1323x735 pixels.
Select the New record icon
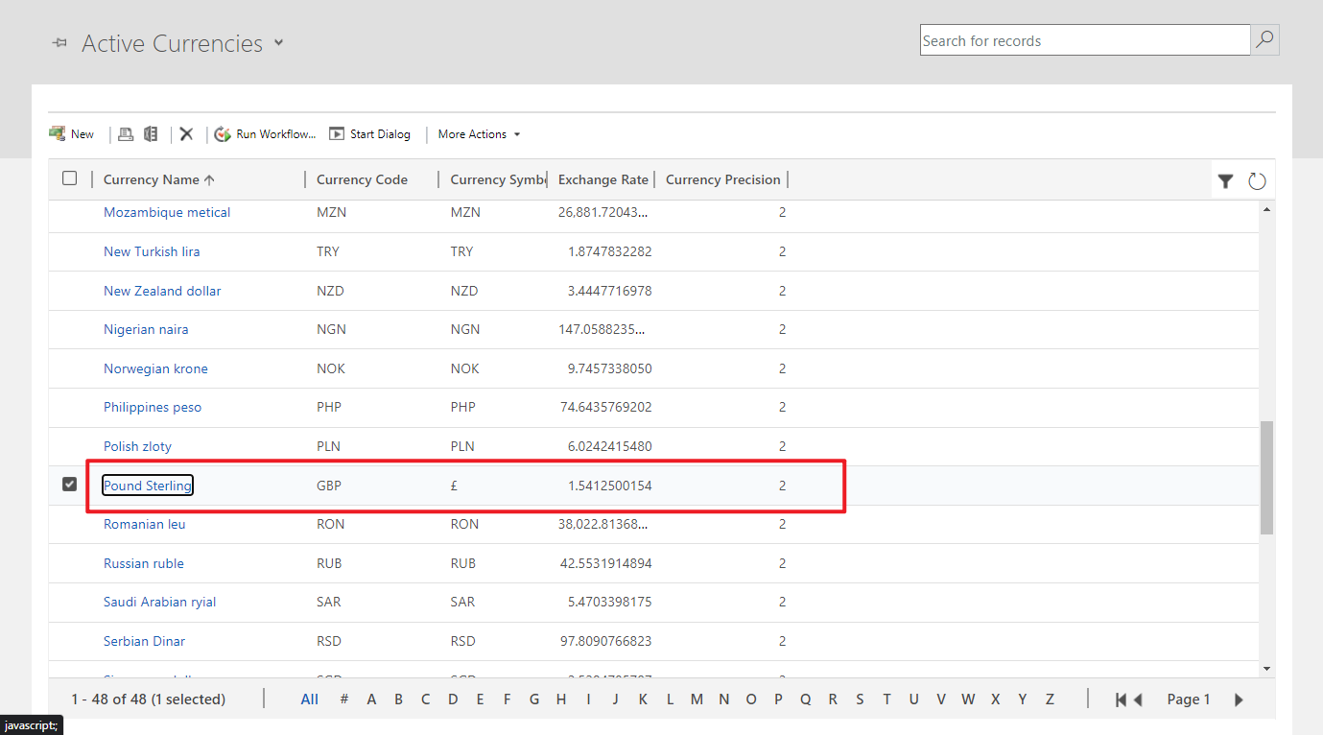(58, 133)
